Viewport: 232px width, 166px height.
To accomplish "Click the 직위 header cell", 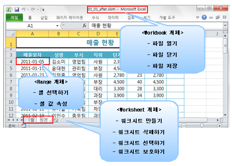I will 98,55.
